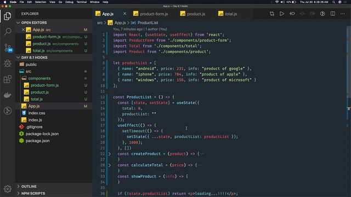The width and height of the screenshot is (351, 197).
Task: Open the editor More Actions ellipsis
Action: click(x=343, y=14)
